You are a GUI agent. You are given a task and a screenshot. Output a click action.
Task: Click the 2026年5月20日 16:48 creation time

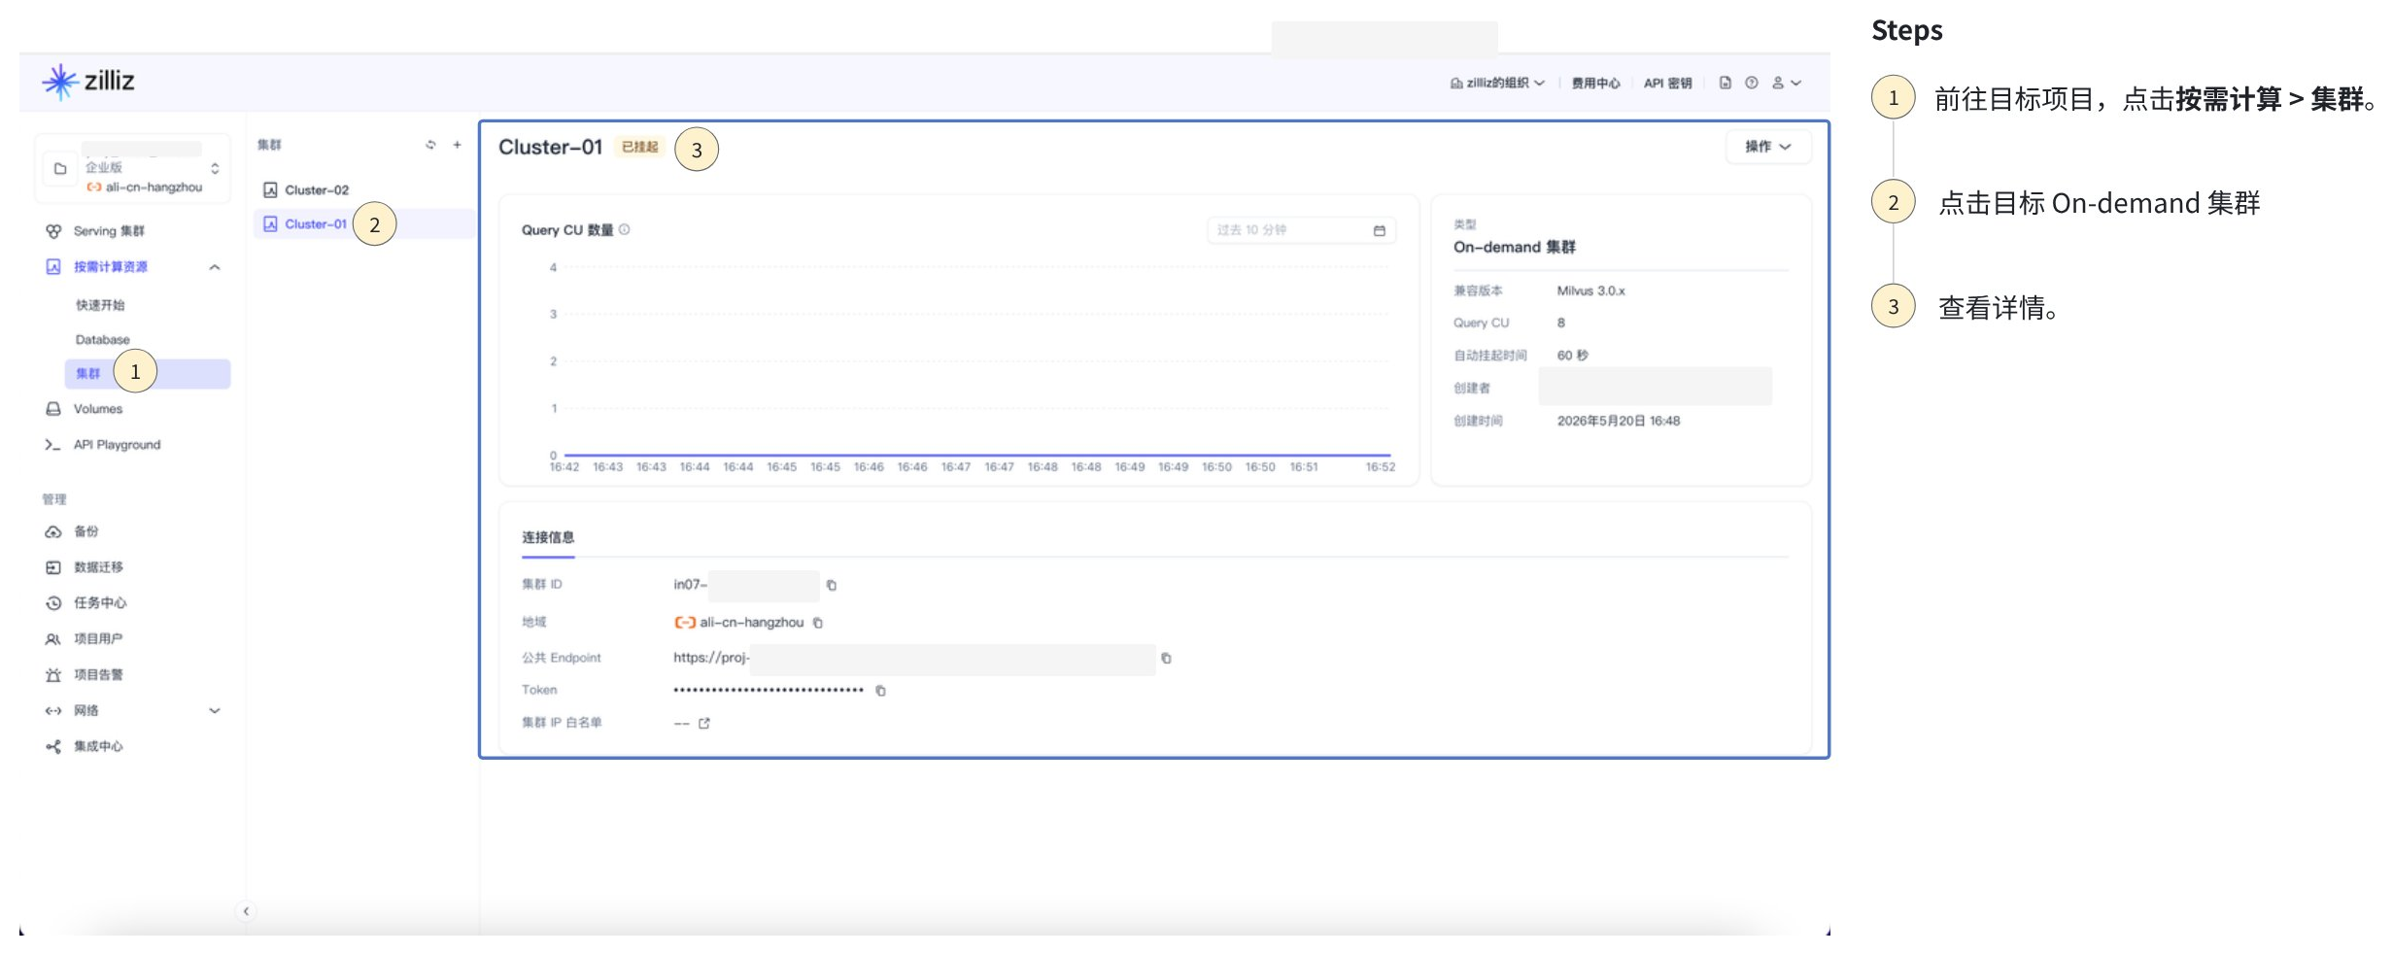1618,421
